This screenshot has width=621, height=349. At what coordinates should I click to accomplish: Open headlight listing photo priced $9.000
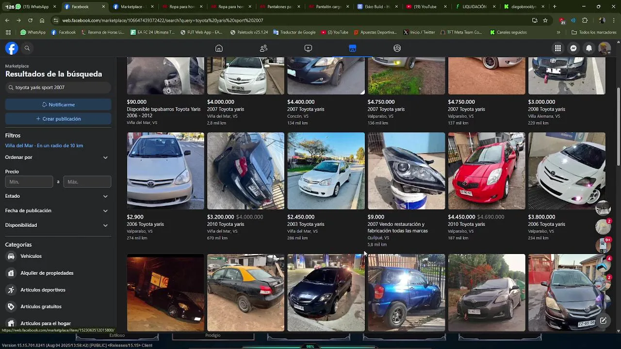click(407, 171)
